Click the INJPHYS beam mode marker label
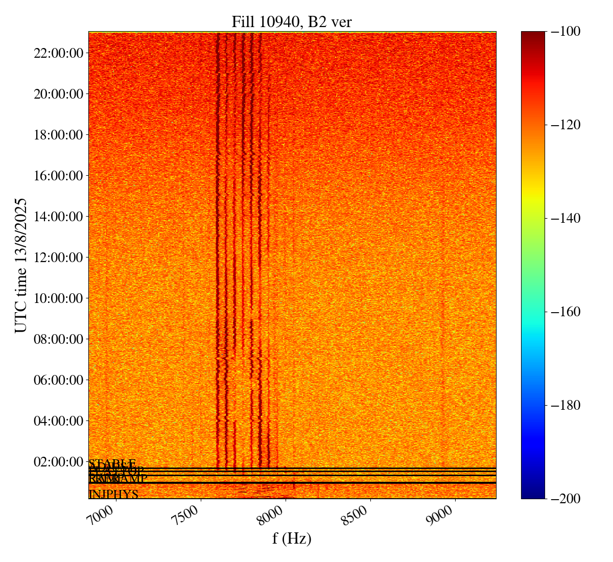The width and height of the screenshot is (613, 562). pos(113,495)
